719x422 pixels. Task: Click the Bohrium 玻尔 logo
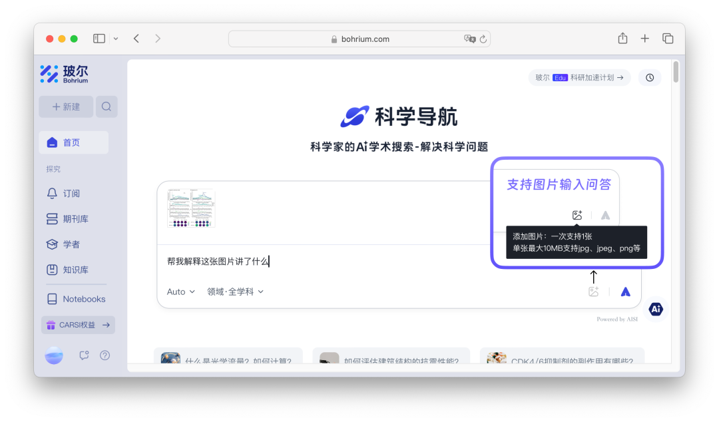pos(63,73)
